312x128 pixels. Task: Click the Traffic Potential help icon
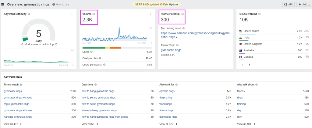[183, 14]
